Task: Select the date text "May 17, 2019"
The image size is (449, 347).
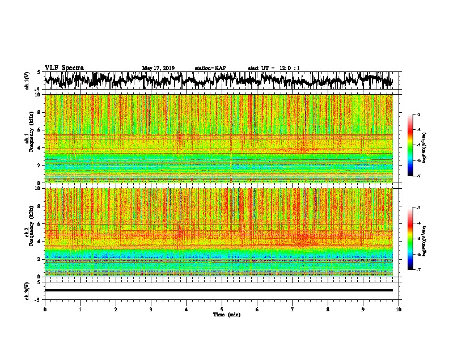Action: pyautogui.click(x=158, y=68)
